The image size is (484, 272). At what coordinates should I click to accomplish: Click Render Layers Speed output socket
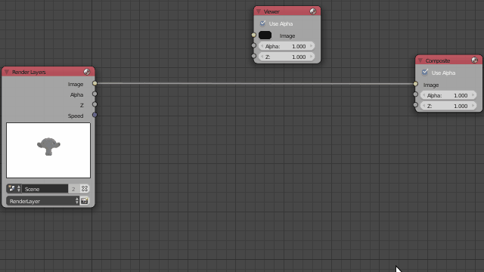pyautogui.click(x=95, y=115)
